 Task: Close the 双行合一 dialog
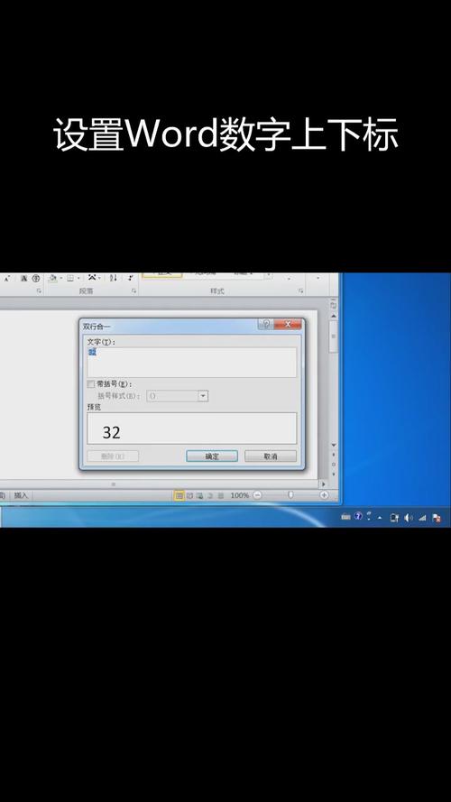point(287,324)
